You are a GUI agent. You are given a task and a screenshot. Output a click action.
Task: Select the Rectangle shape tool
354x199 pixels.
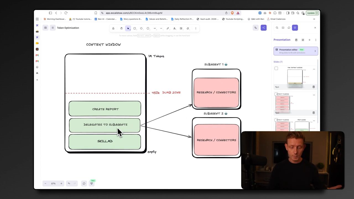click(x=135, y=28)
